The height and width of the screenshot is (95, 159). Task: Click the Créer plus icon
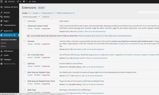point(30,2)
